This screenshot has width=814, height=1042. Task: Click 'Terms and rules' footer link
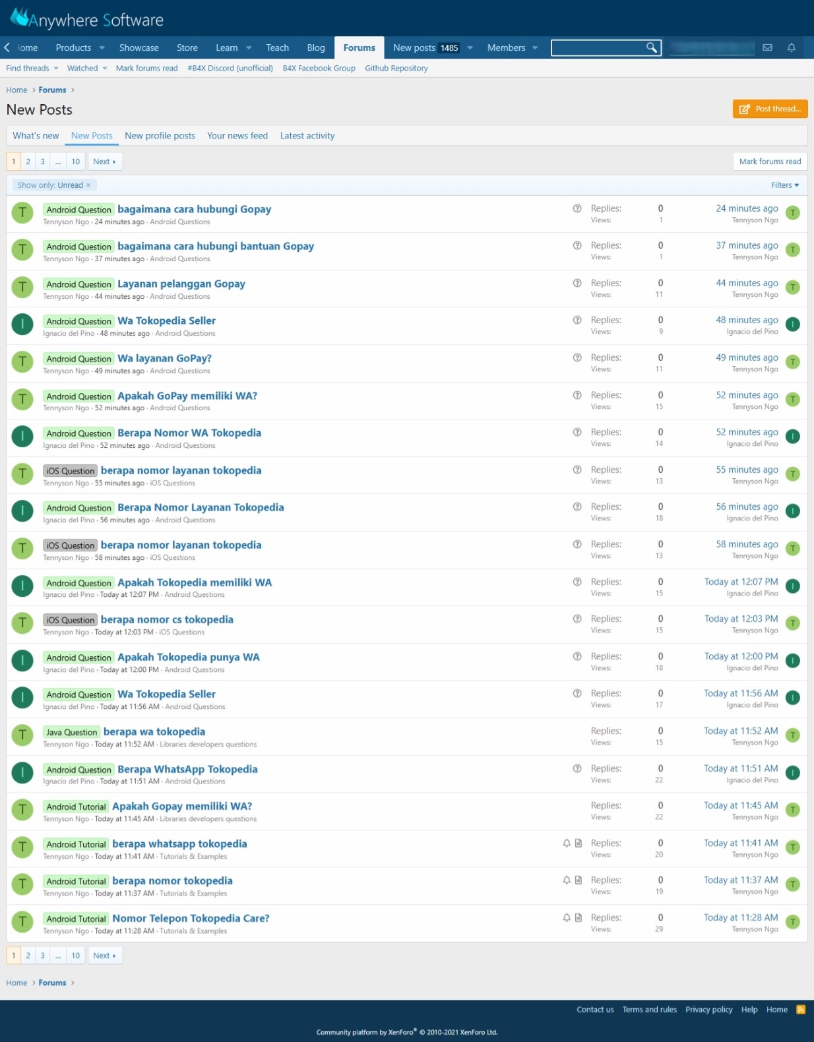650,1009
